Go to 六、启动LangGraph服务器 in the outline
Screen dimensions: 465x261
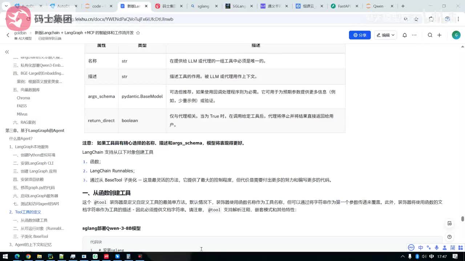35,196
